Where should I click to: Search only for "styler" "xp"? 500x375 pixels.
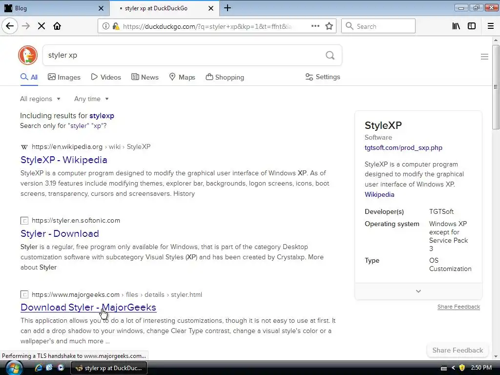point(63,125)
